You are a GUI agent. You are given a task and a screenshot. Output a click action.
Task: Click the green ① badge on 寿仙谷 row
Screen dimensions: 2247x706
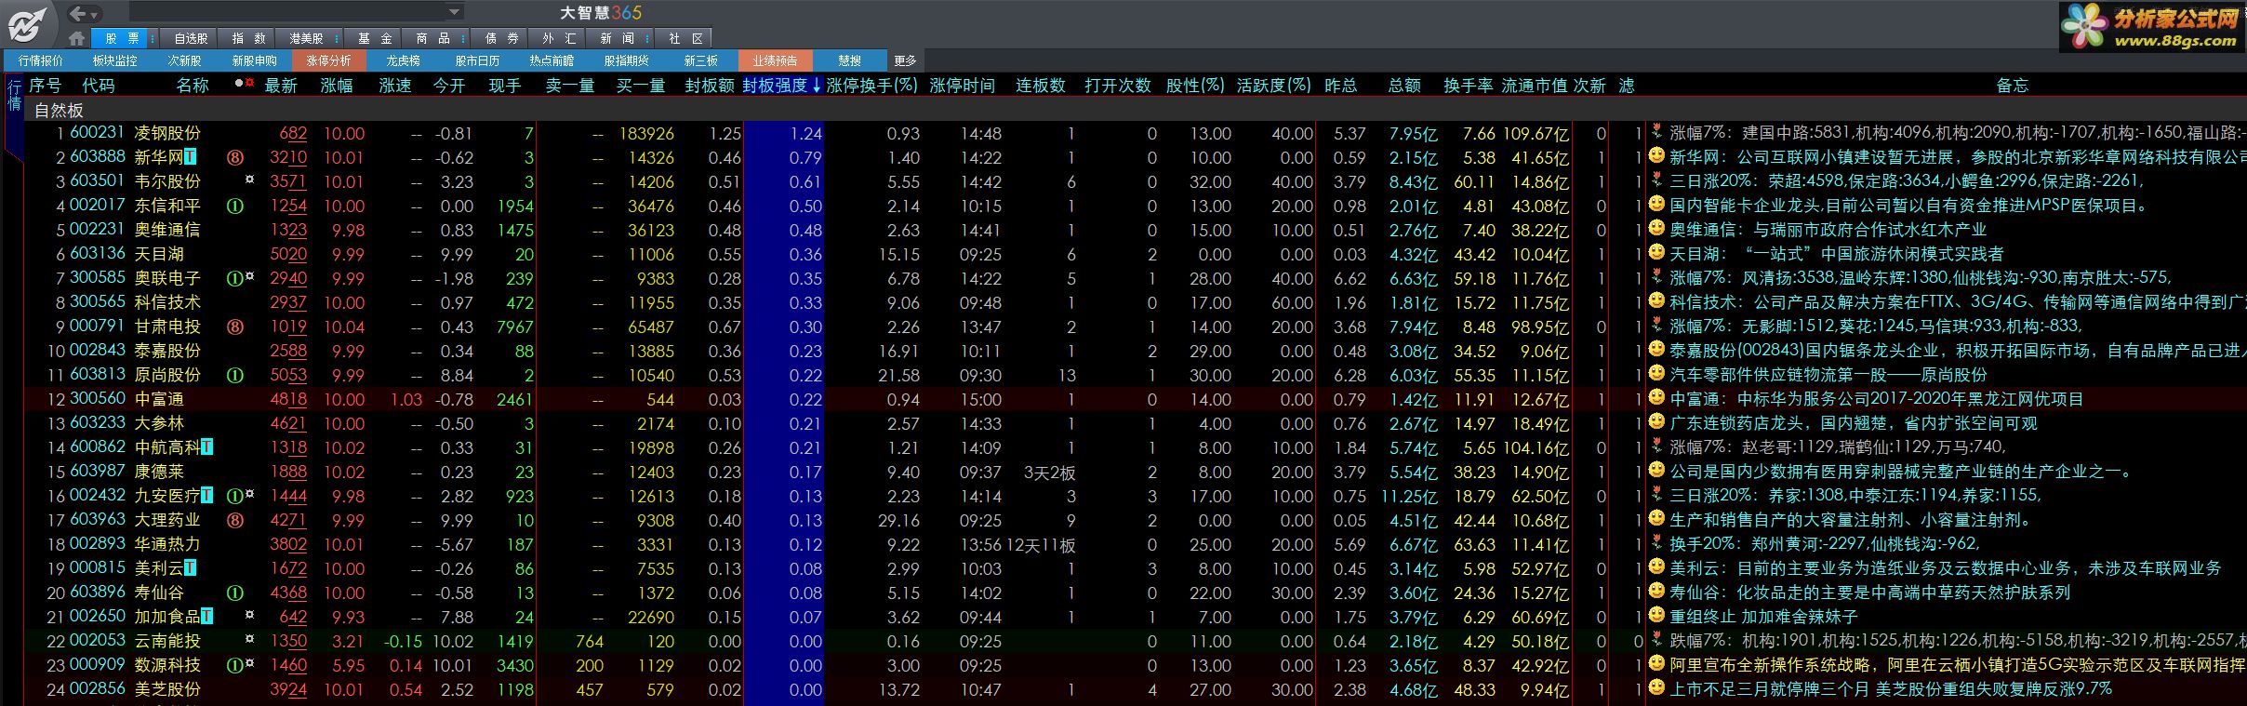coord(235,593)
